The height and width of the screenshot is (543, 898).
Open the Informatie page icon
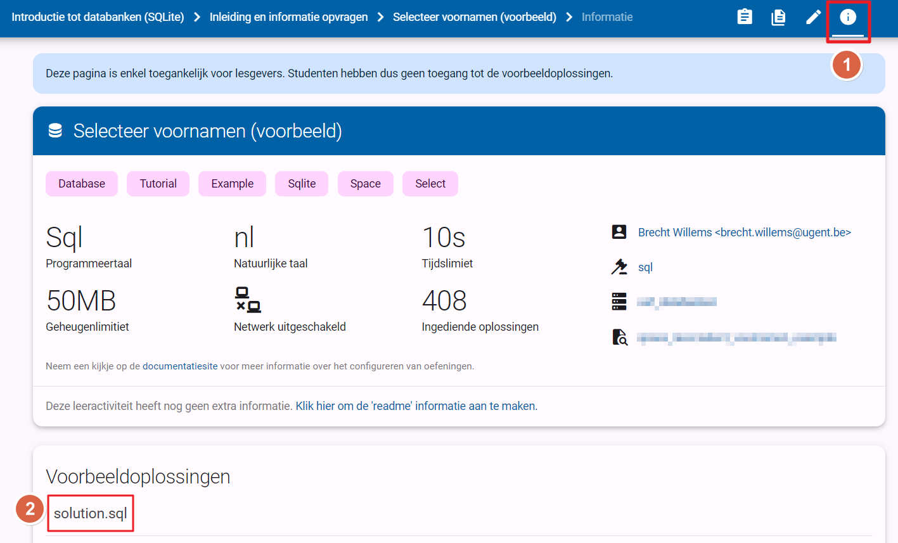[x=847, y=17]
